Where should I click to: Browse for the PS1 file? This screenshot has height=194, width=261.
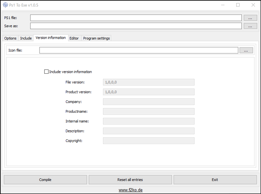tap(250, 18)
